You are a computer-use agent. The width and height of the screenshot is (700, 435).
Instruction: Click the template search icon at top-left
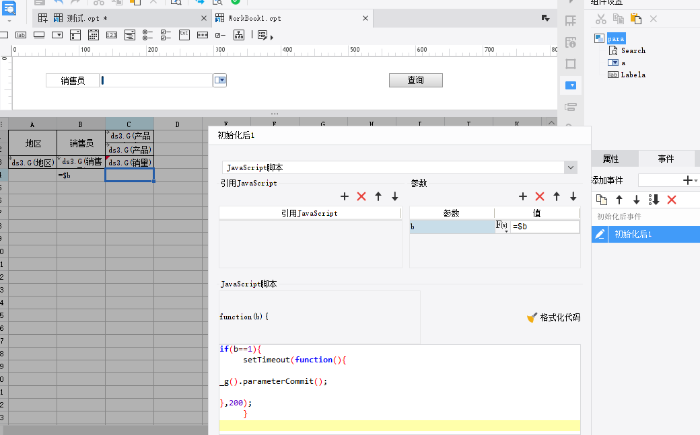[x=9, y=8]
